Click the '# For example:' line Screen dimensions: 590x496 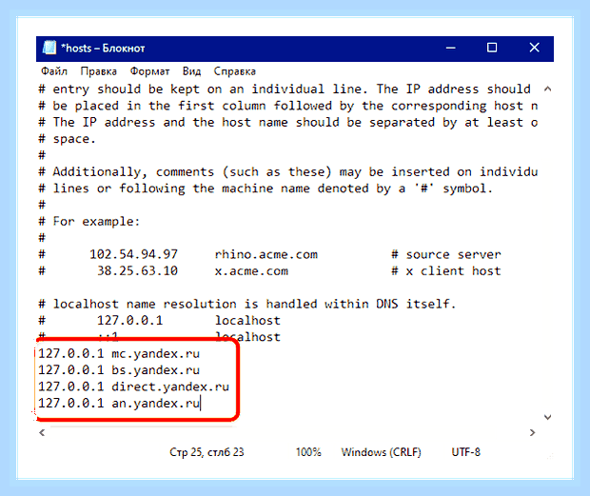(89, 222)
